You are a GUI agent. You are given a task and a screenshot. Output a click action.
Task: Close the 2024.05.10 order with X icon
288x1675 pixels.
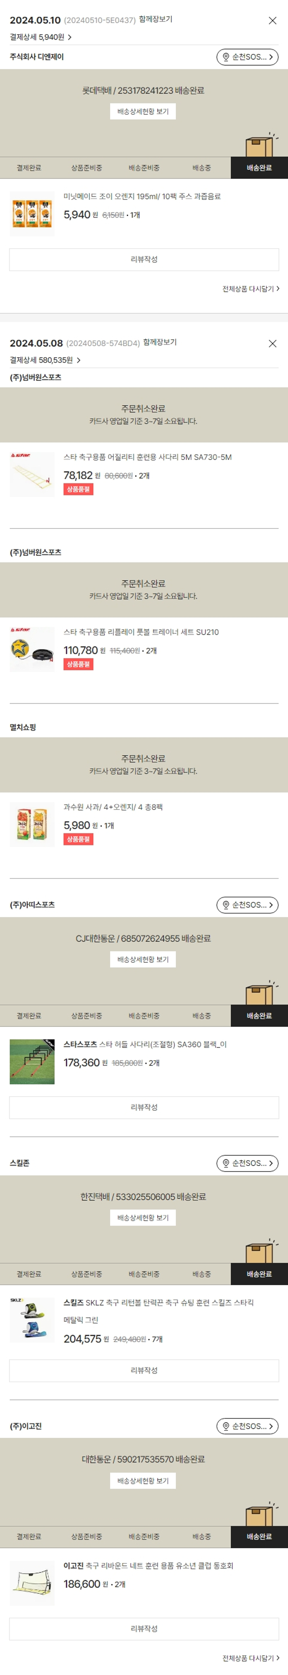(x=272, y=21)
